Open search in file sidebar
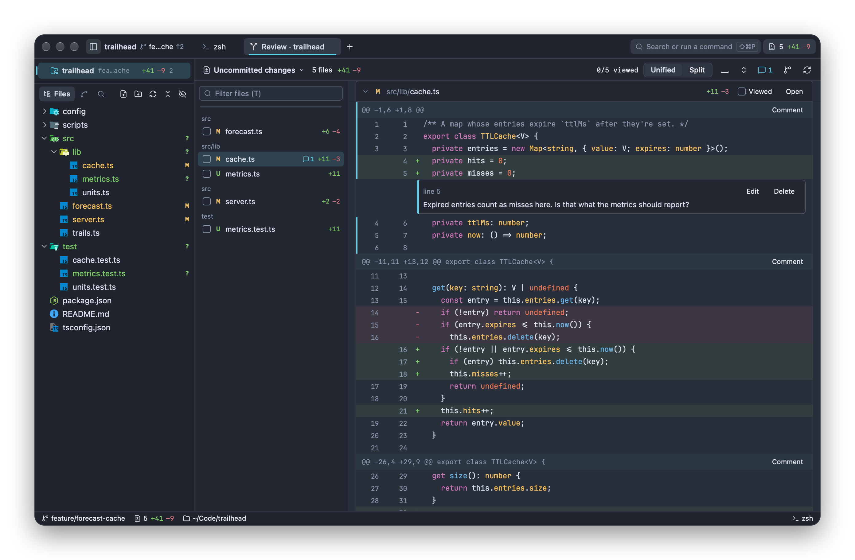855x560 pixels. pyautogui.click(x=101, y=94)
